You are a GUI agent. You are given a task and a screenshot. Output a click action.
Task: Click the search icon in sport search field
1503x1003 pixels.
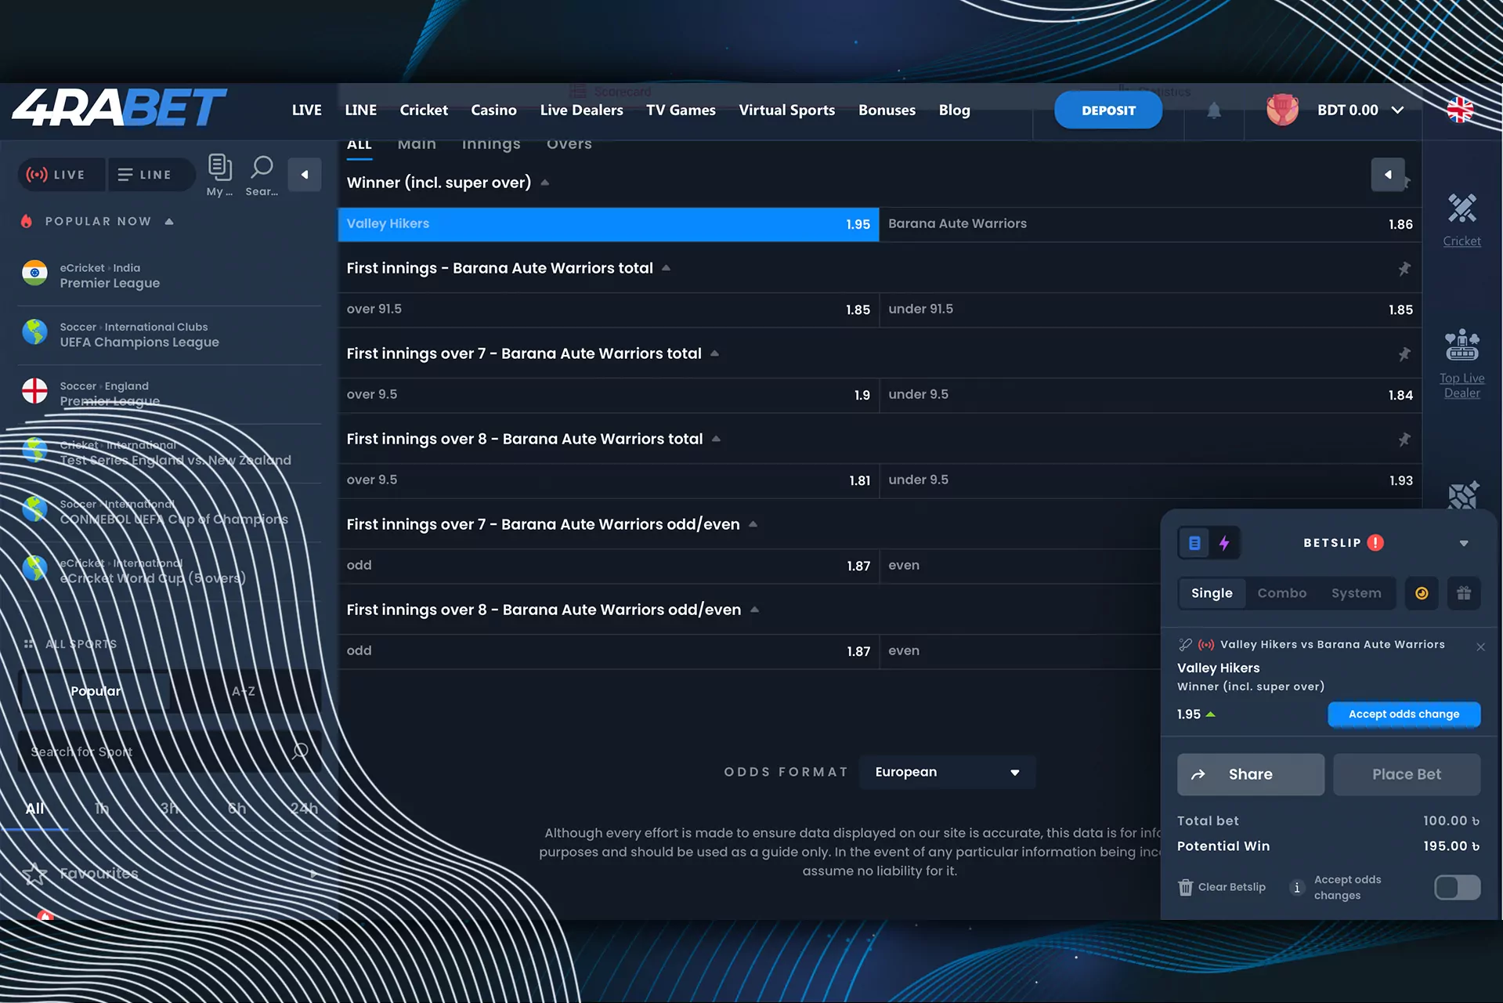300,751
